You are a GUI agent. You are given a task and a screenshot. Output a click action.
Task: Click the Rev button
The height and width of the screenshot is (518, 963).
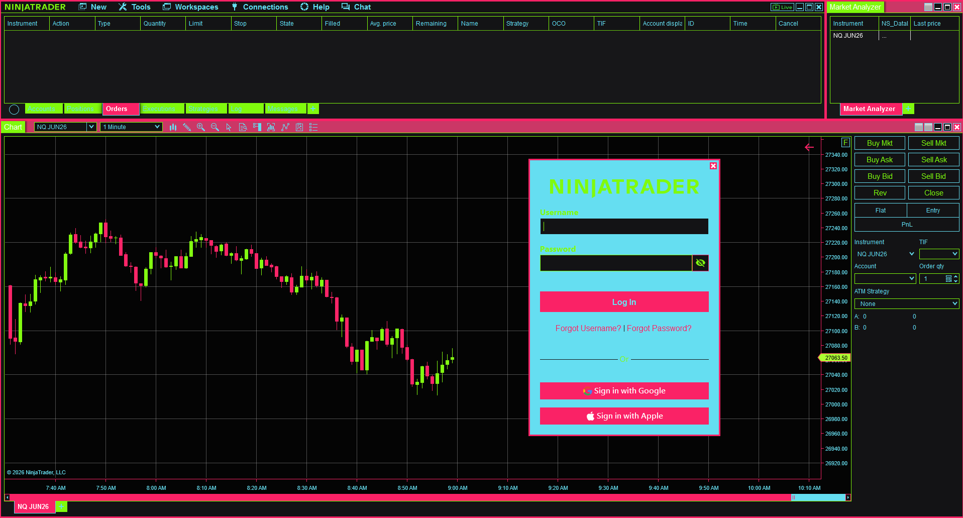click(x=880, y=193)
